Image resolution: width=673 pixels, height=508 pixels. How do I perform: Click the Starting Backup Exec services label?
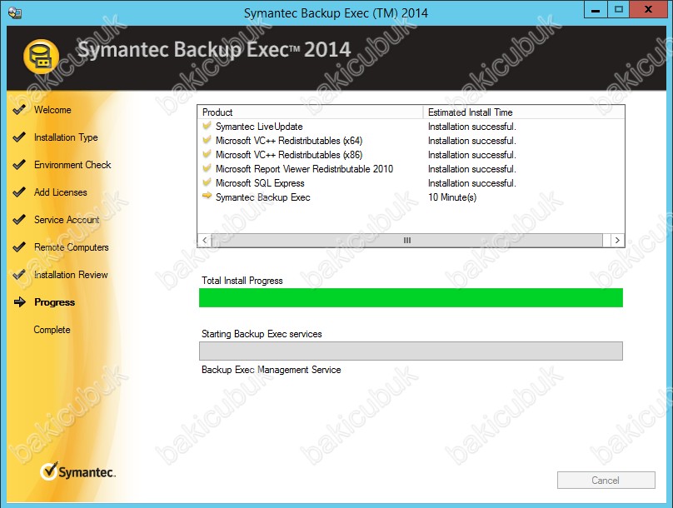tap(262, 334)
